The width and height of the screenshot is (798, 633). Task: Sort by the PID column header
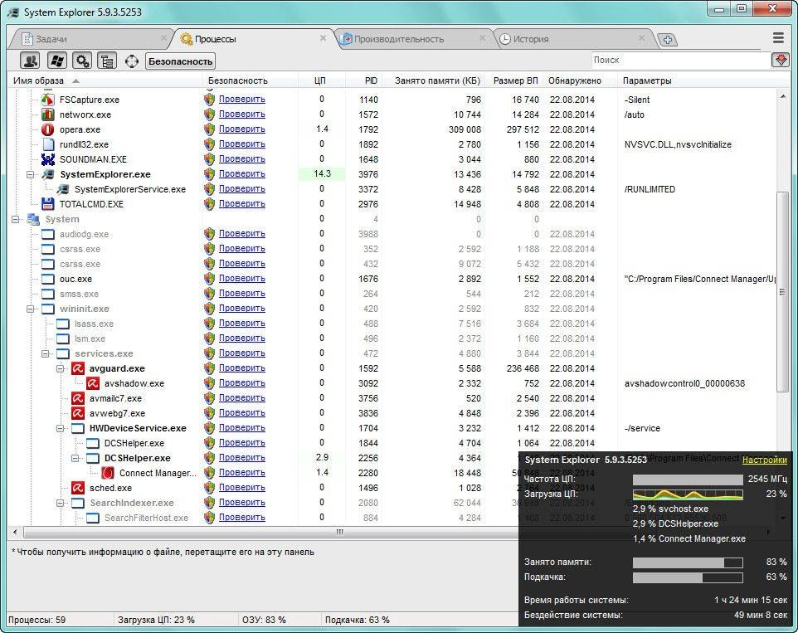coord(364,80)
